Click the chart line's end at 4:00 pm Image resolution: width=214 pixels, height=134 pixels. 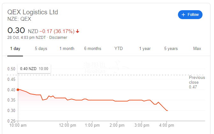(x=167, y=110)
